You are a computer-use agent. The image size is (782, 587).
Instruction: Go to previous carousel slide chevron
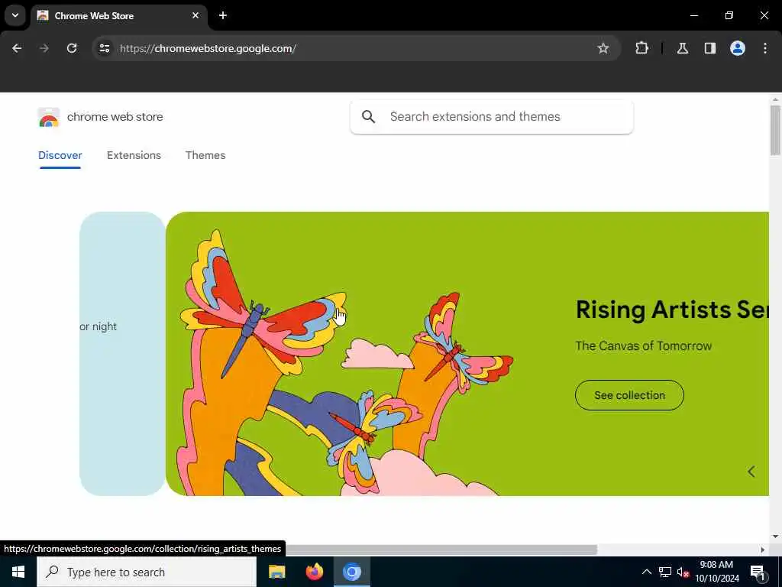751,472
